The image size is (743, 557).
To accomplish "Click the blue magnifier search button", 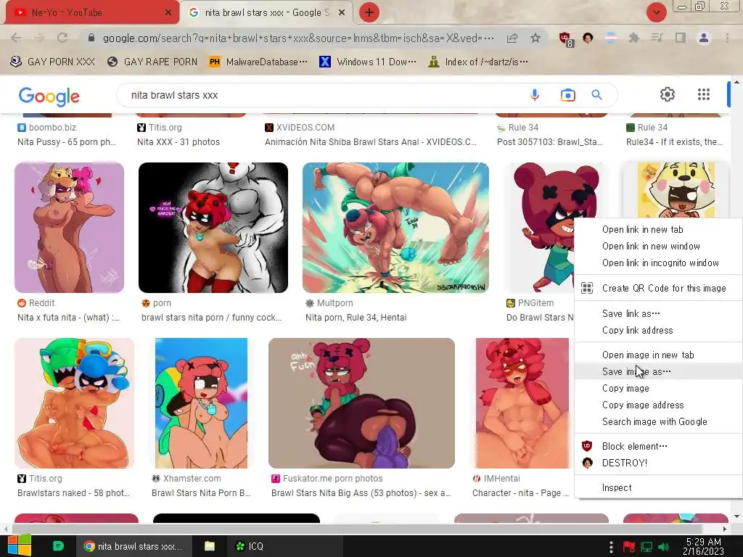I will [597, 95].
